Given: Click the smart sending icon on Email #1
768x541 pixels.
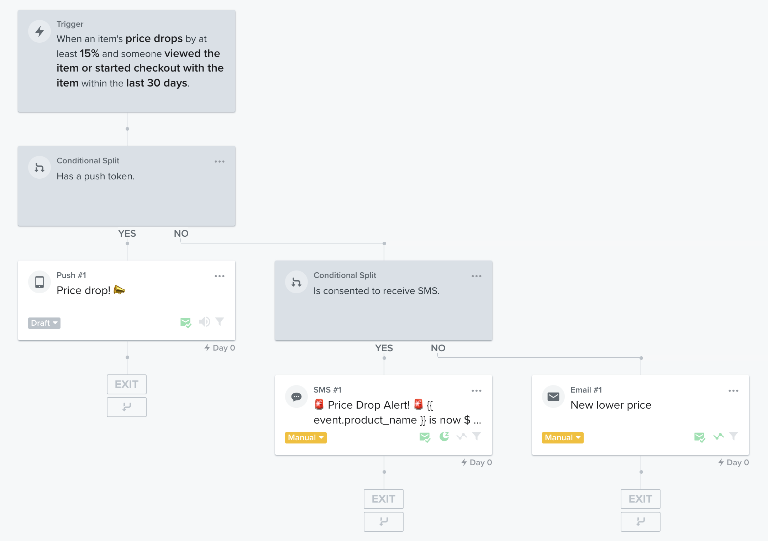Looking at the screenshot, I should [x=700, y=437].
